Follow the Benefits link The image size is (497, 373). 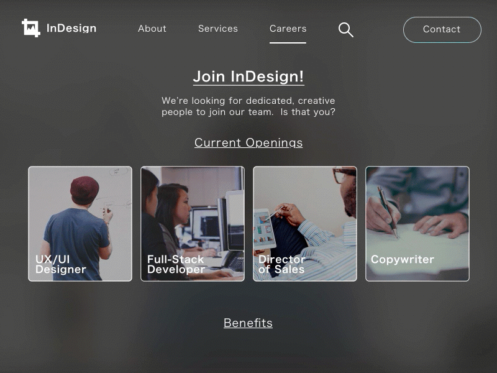(248, 323)
